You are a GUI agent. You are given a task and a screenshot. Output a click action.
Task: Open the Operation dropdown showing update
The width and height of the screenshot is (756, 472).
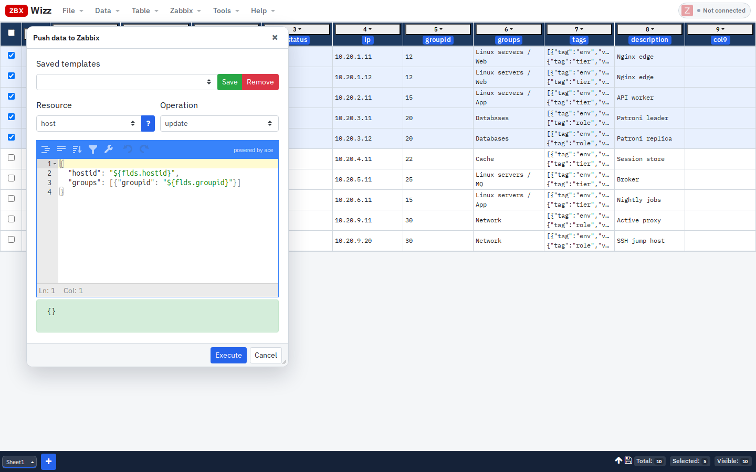click(x=219, y=123)
